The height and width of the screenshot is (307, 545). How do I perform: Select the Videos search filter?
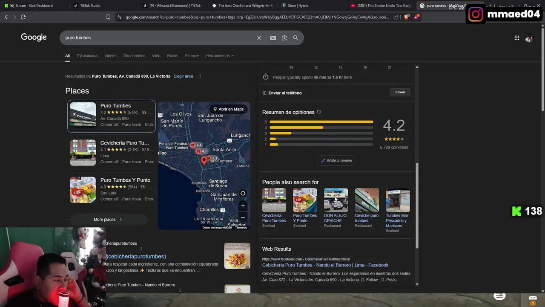(110, 56)
